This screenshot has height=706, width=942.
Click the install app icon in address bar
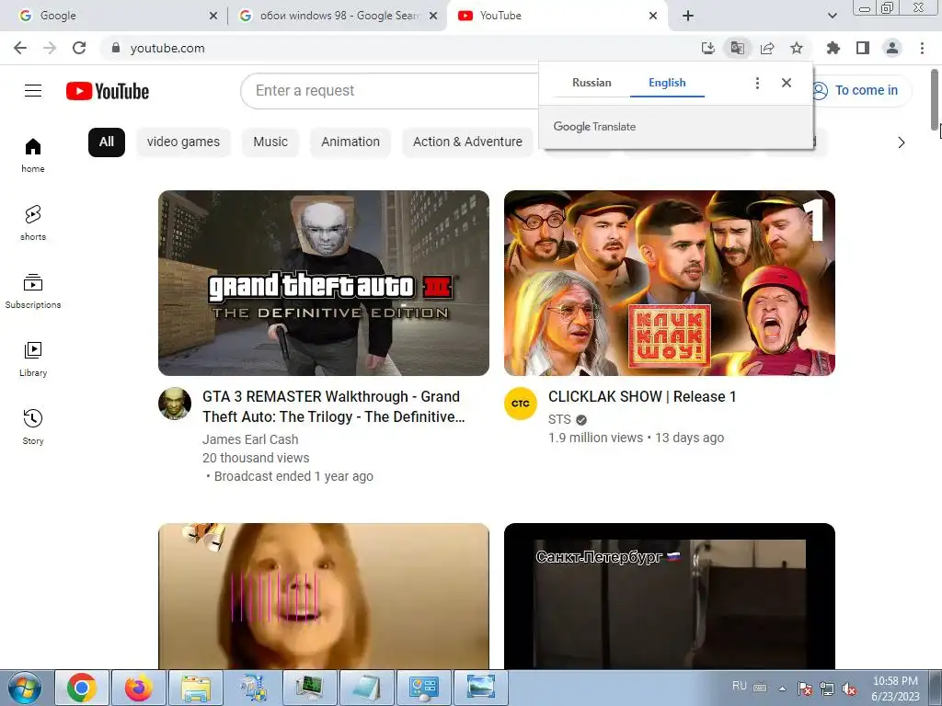coord(708,48)
